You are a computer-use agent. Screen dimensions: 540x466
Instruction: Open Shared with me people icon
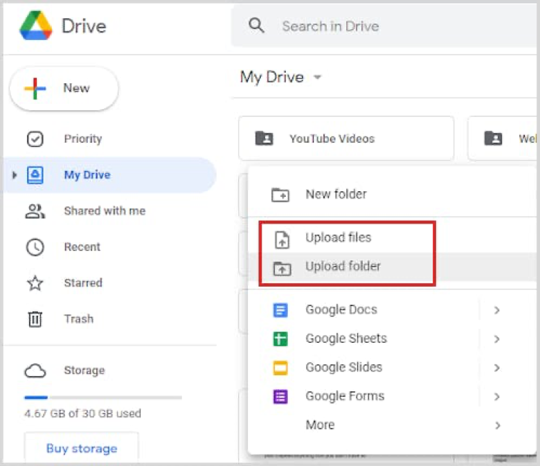pos(35,211)
